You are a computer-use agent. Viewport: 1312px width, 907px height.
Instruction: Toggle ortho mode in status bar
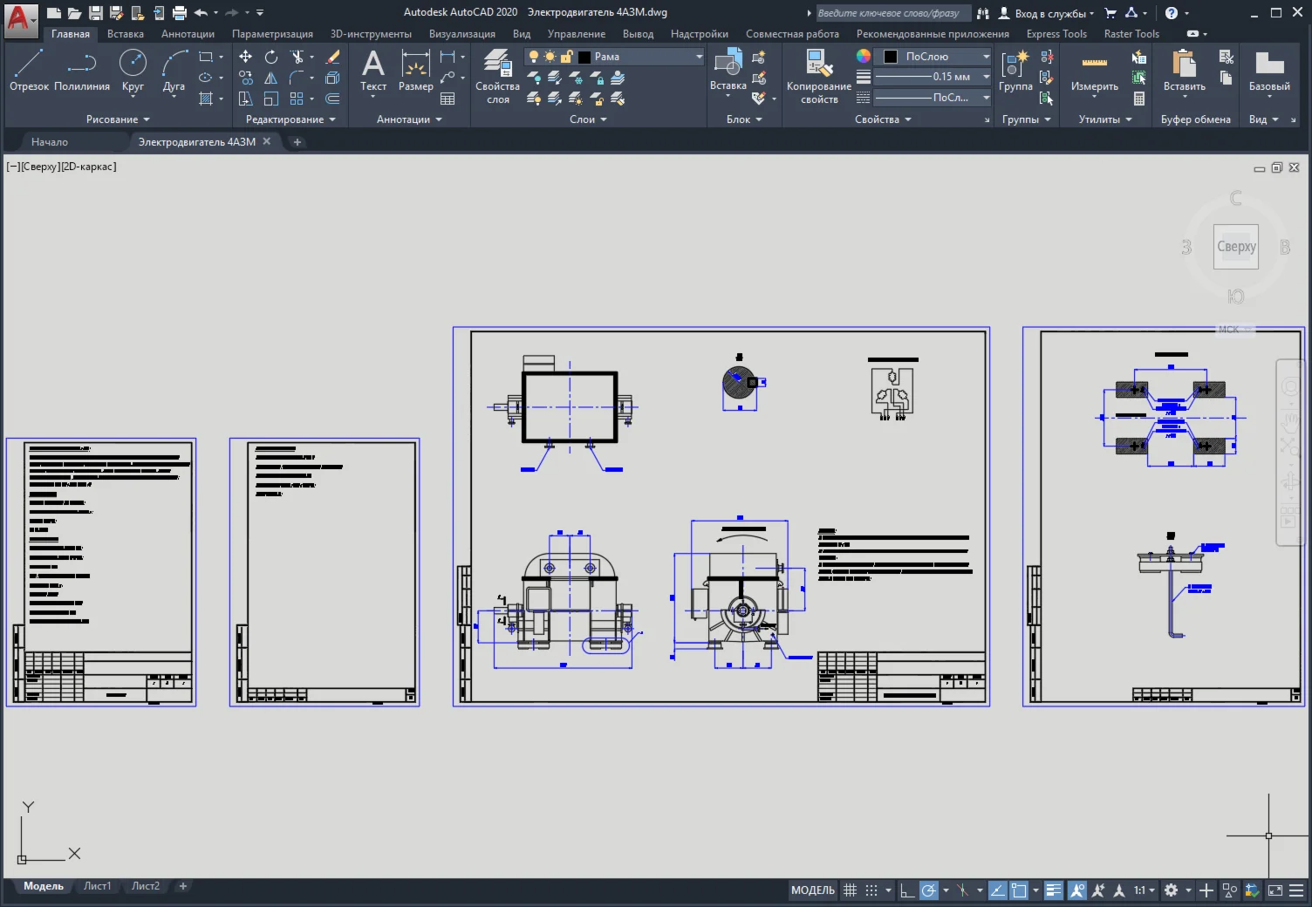click(x=907, y=890)
